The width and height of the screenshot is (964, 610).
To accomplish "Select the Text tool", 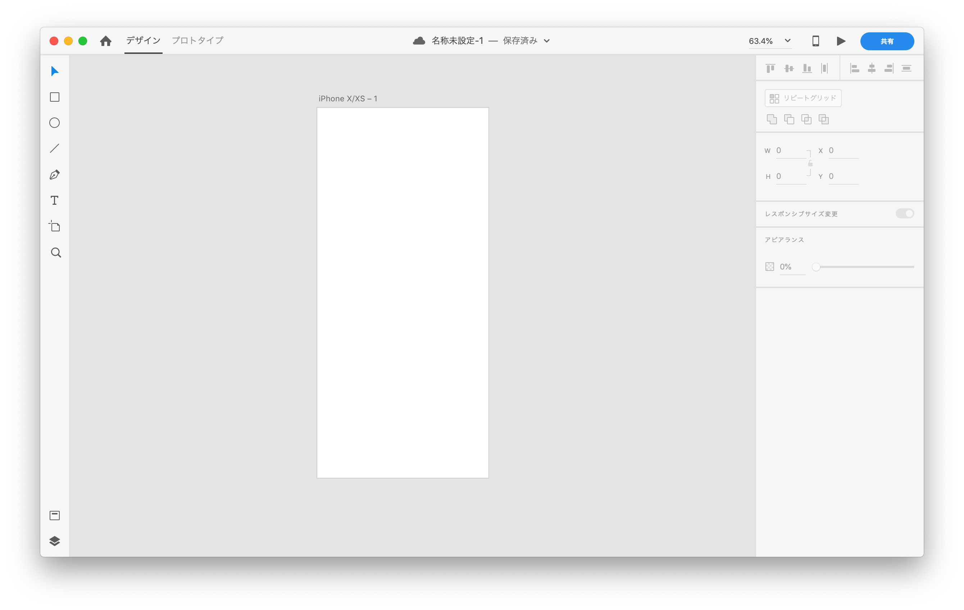I will [54, 200].
